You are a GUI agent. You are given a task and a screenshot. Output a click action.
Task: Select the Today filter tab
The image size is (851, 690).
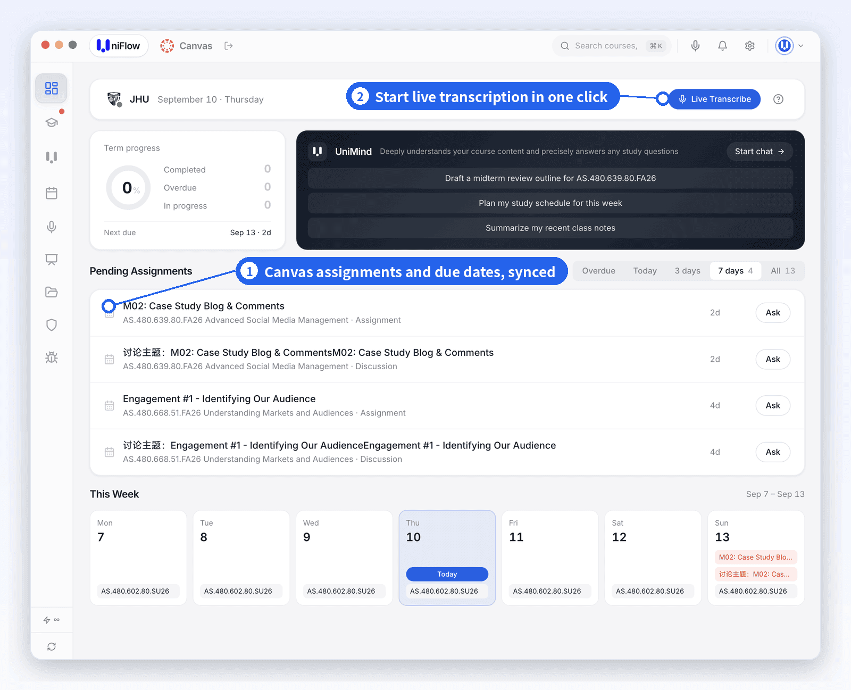coord(645,271)
